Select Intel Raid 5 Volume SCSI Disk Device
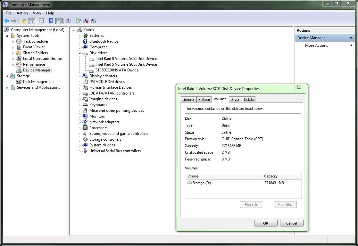 126,64
